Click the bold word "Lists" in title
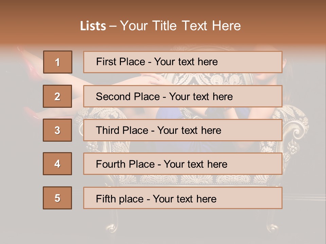 (x=93, y=26)
